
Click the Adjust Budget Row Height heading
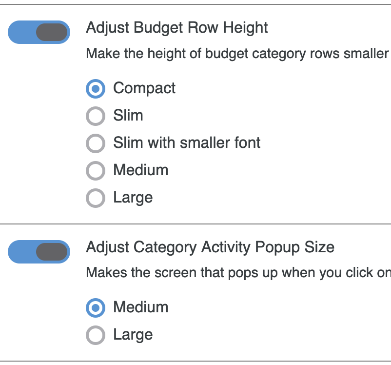pyautogui.click(x=177, y=28)
